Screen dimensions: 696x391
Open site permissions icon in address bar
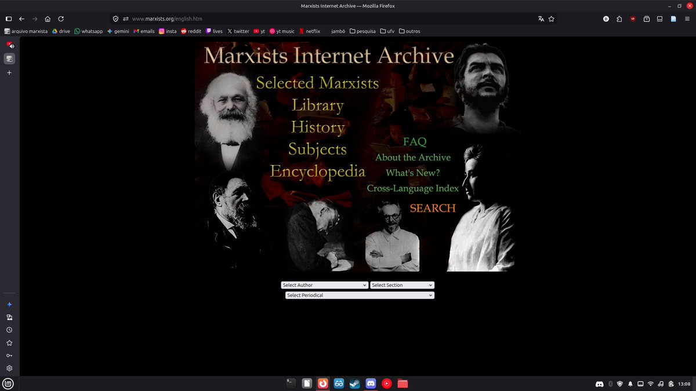tap(125, 19)
